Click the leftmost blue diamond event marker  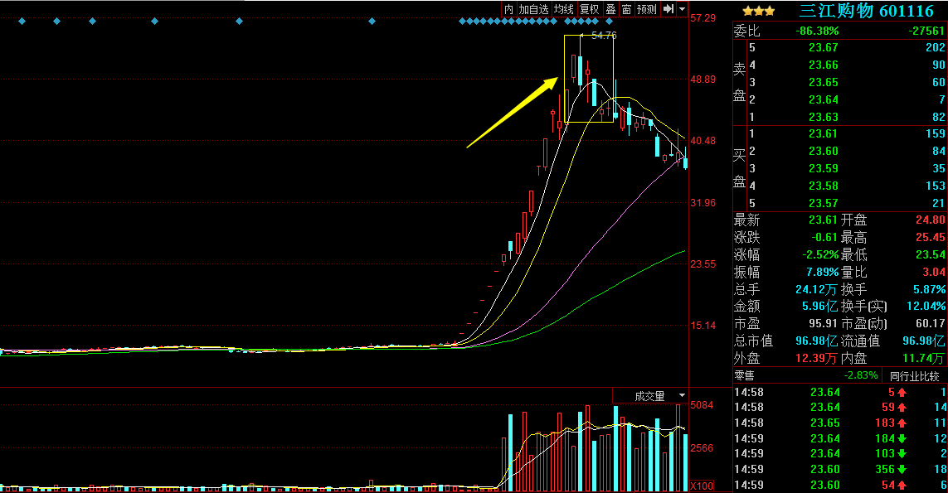22,22
